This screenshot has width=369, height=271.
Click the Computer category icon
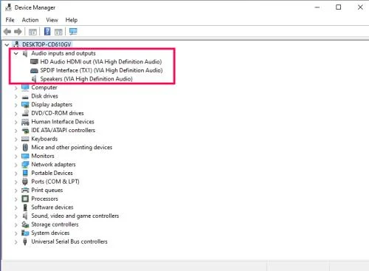[x=25, y=87]
